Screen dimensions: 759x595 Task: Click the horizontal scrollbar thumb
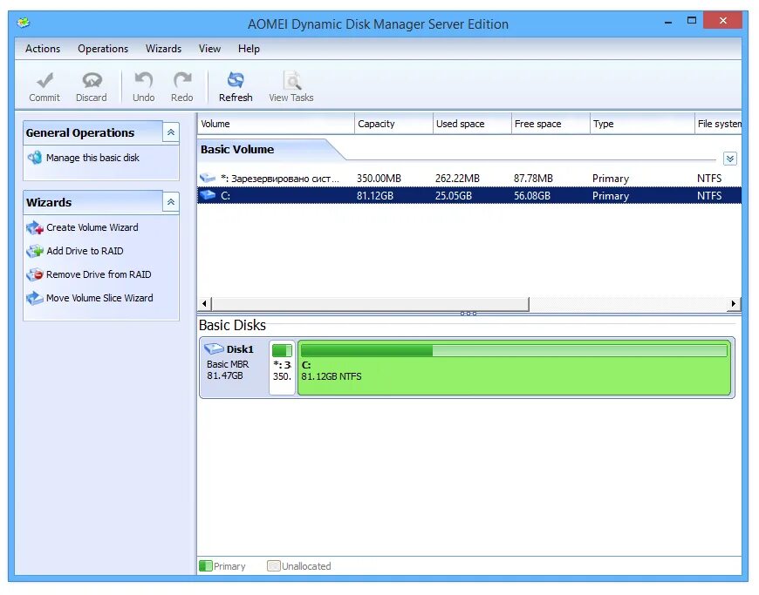(x=370, y=303)
